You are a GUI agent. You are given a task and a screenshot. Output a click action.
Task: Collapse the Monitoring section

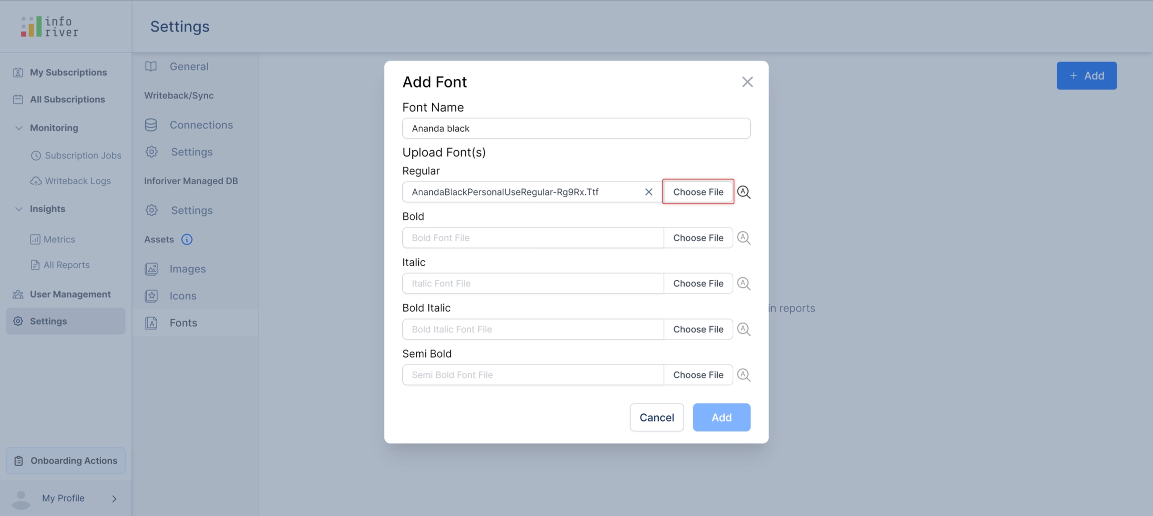coord(19,128)
